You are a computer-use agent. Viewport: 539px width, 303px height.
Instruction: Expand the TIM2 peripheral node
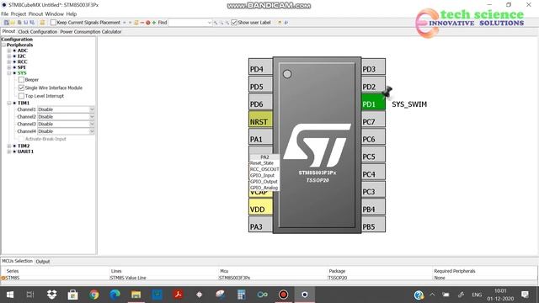pos(9,146)
